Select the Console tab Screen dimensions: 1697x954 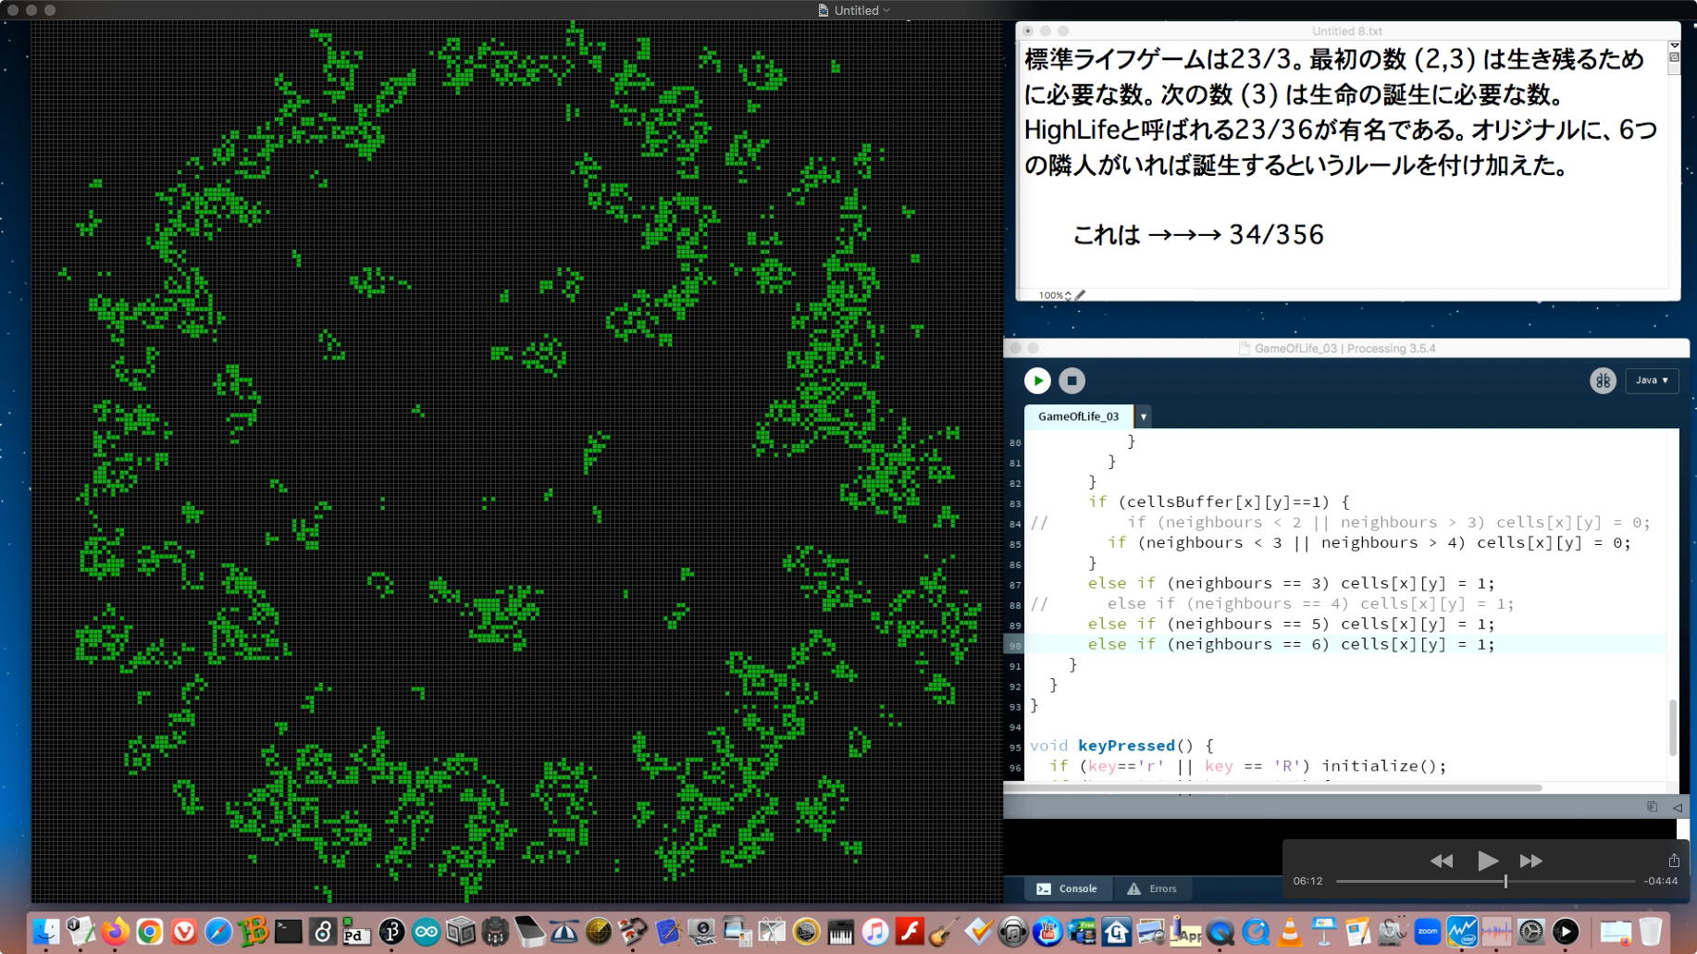point(1067,888)
